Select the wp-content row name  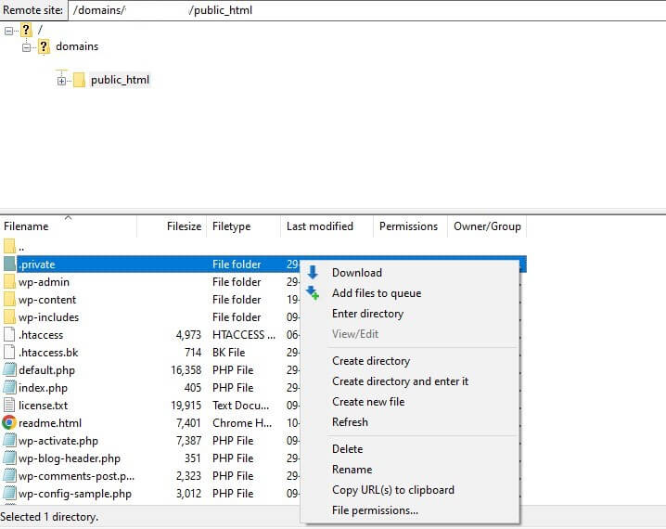tap(47, 300)
